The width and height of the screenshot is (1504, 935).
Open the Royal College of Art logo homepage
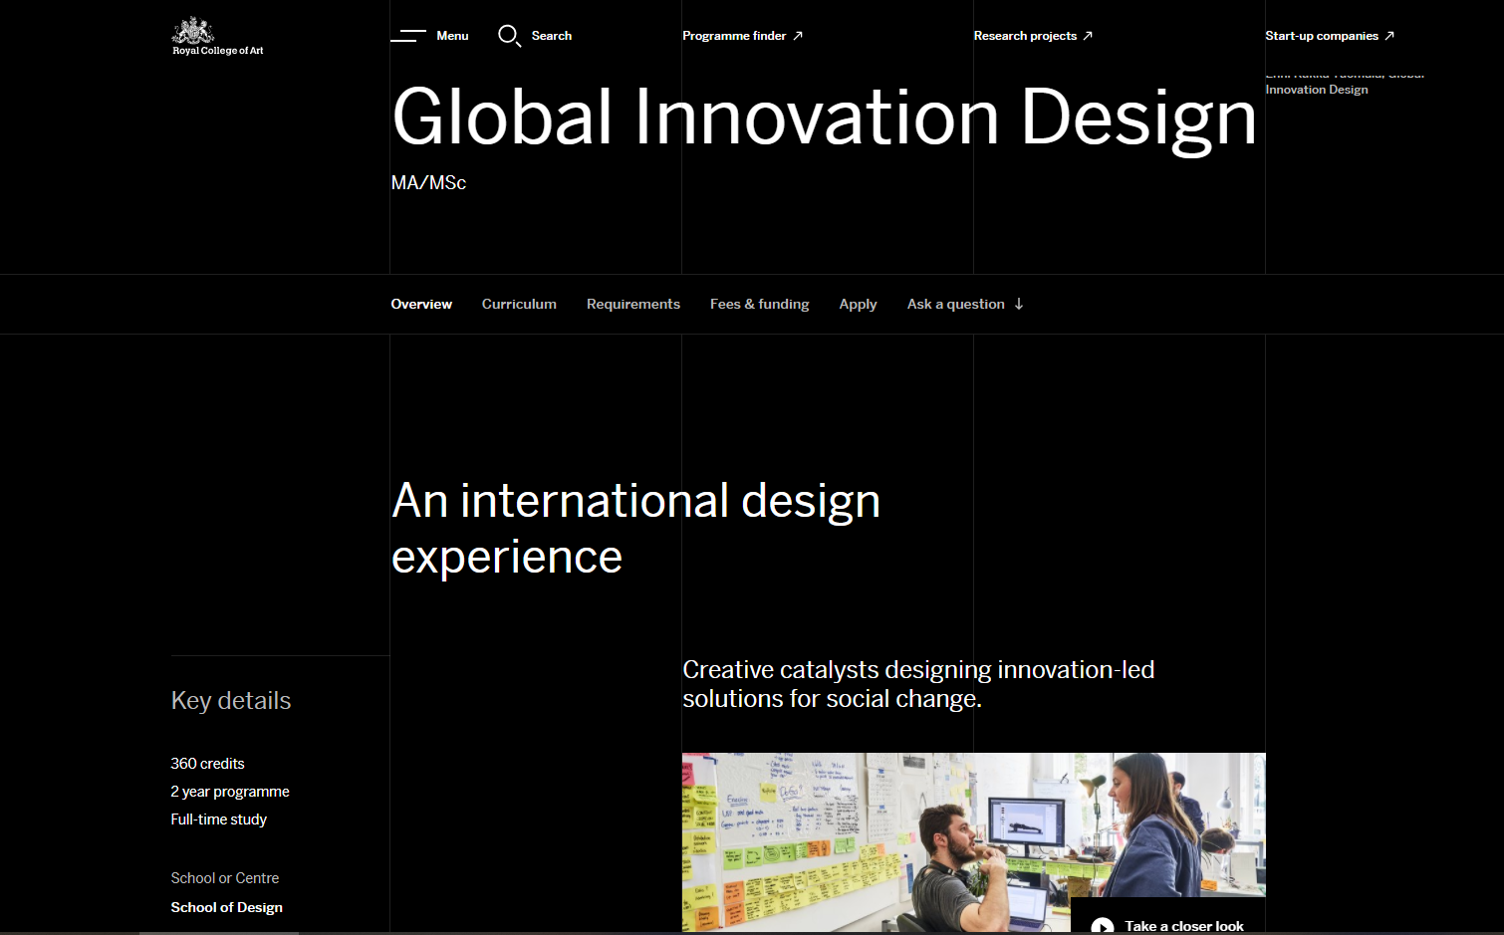point(218,36)
